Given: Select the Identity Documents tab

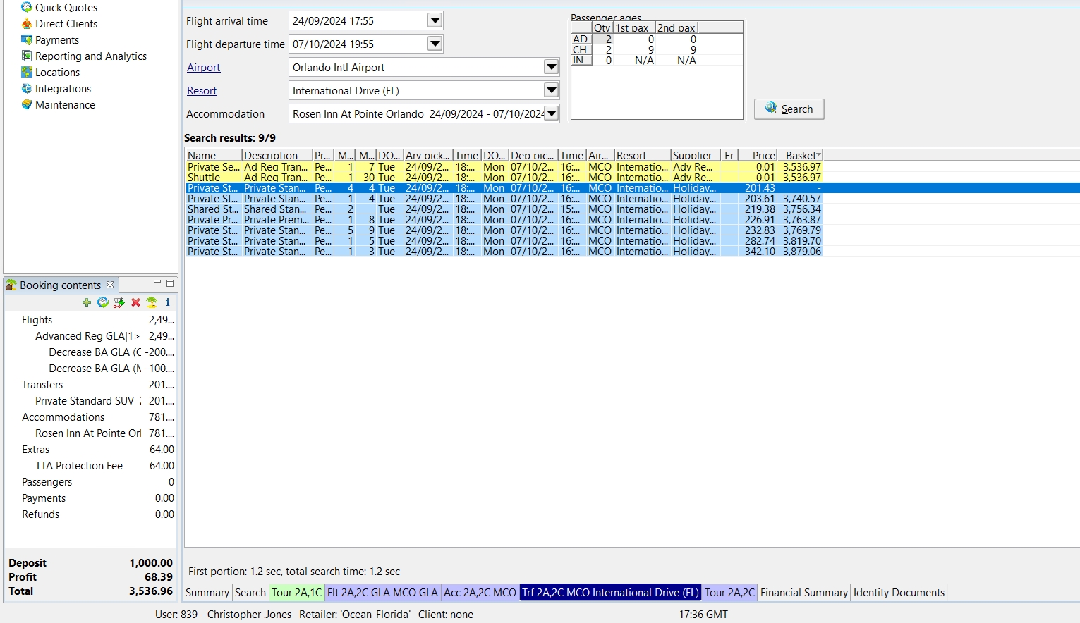Looking at the screenshot, I should click(x=898, y=593).
